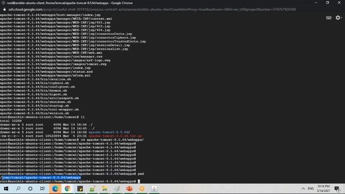Click the 'WEB-INF/jsp/403.jsp' output line
345x194 pixels.
55,26
